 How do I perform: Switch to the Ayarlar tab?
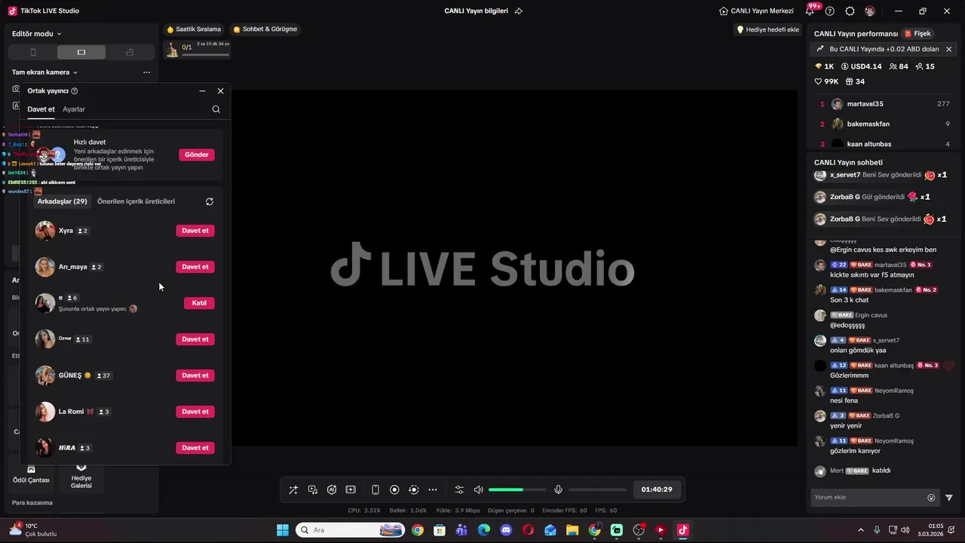[74, 109]
